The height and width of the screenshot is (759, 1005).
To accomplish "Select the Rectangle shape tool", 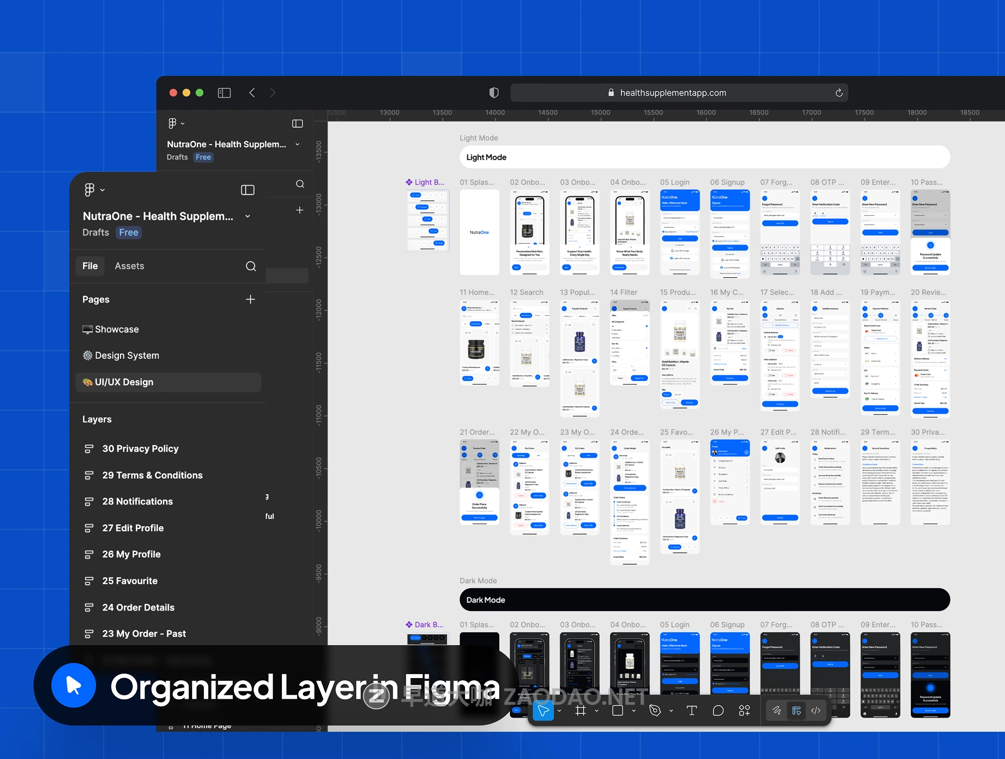I will pyautogui.click(x=618, y=710).
